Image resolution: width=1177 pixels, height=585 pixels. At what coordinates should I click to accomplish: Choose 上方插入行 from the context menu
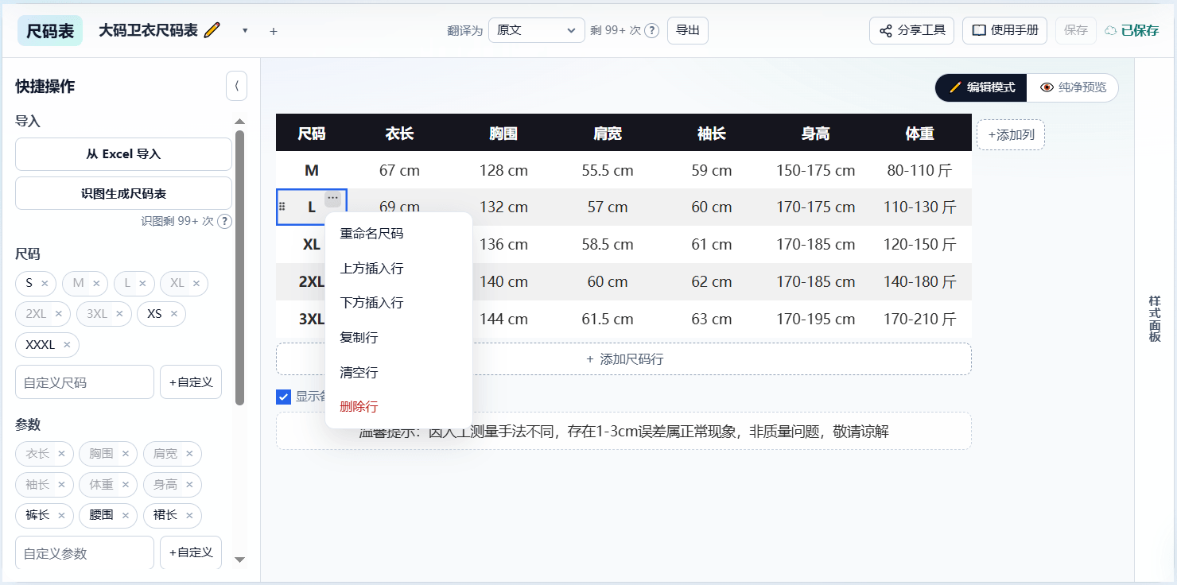tap(398, 269)
